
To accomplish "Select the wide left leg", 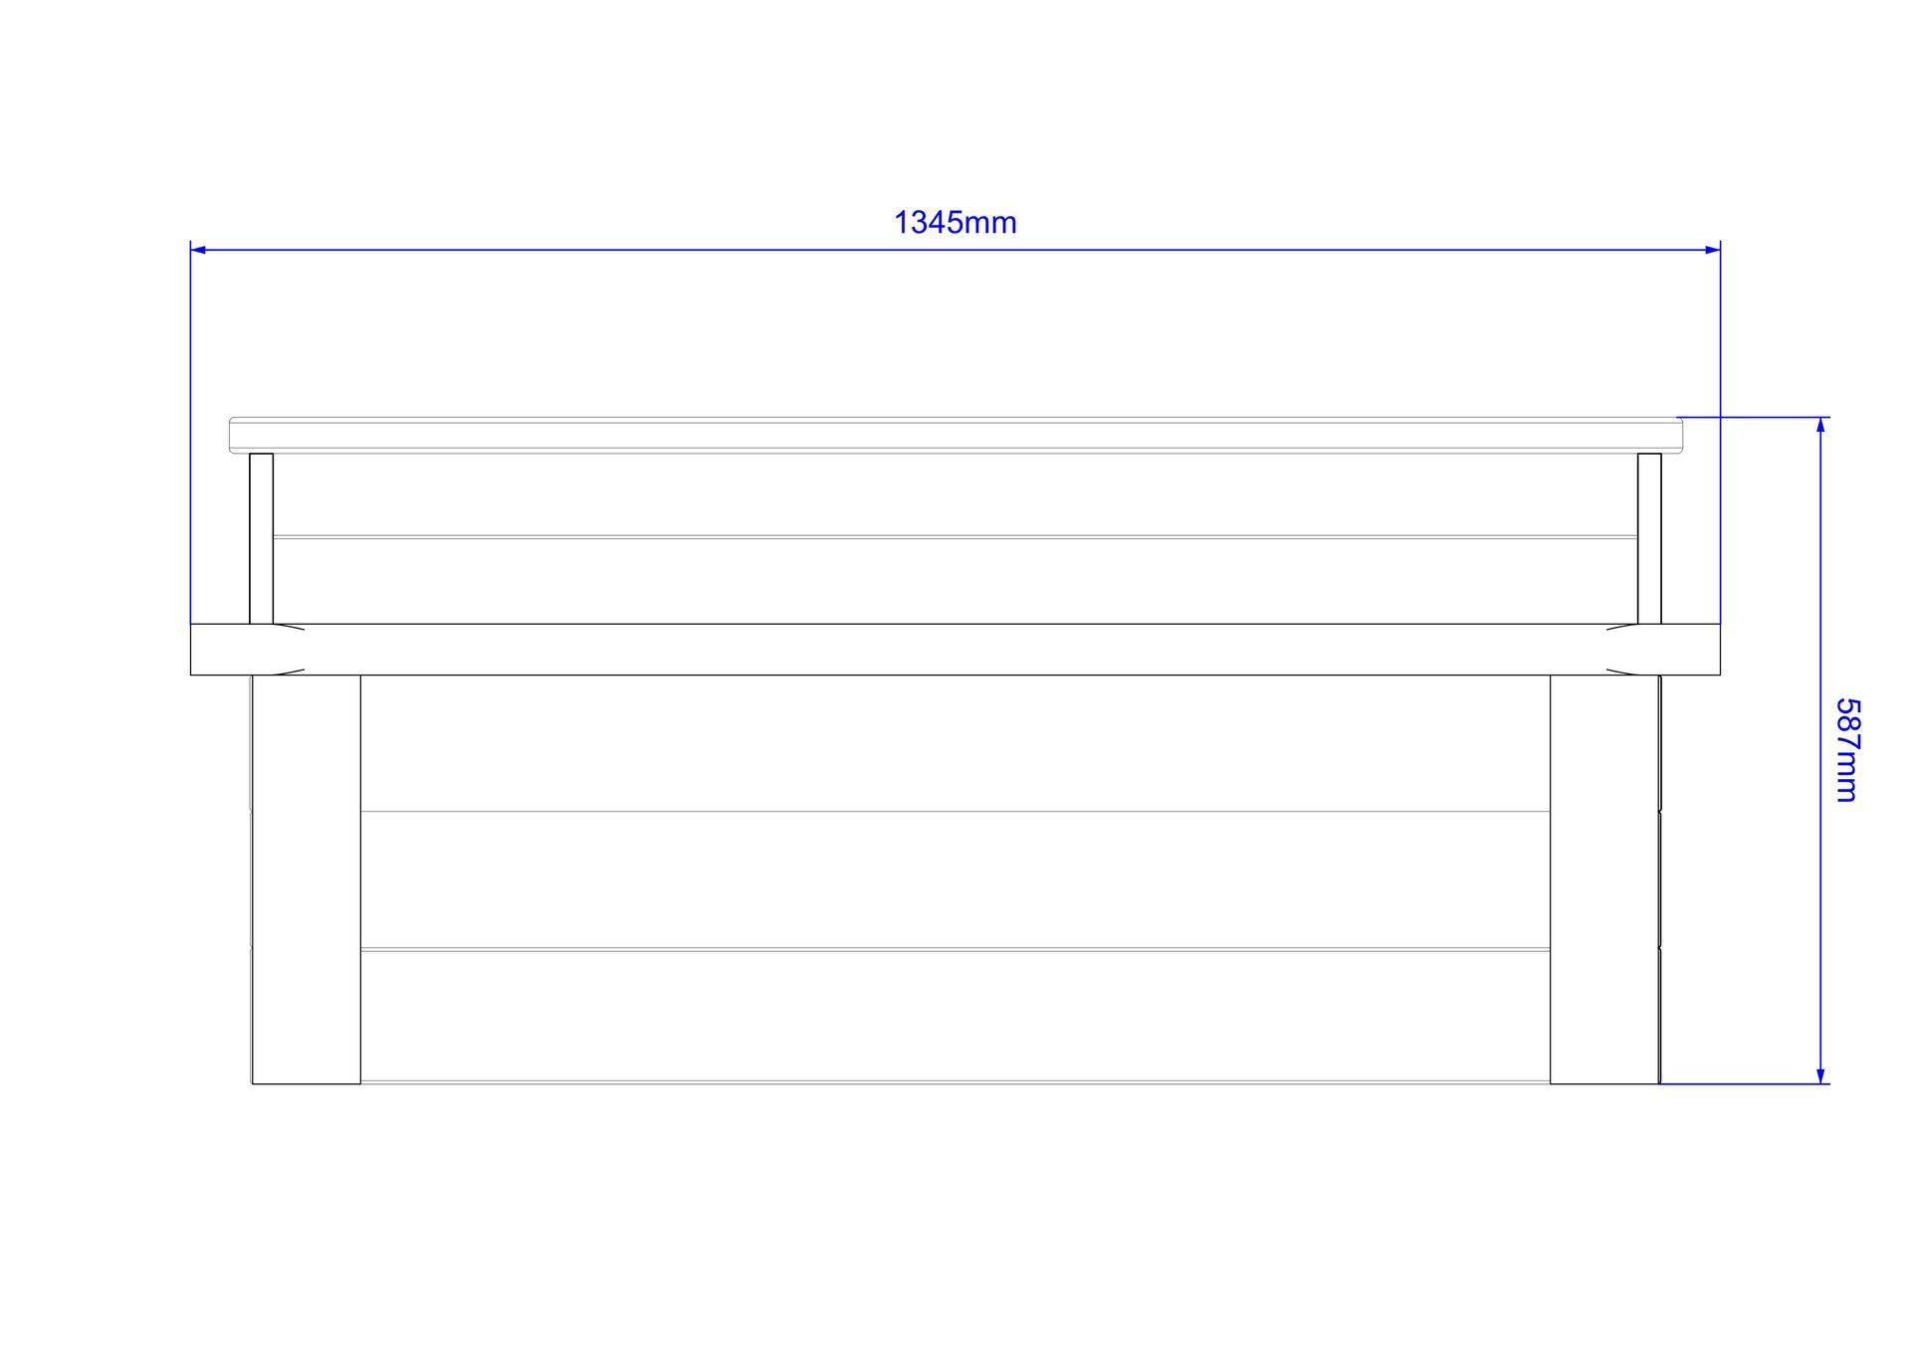I will tap(306, 879).
